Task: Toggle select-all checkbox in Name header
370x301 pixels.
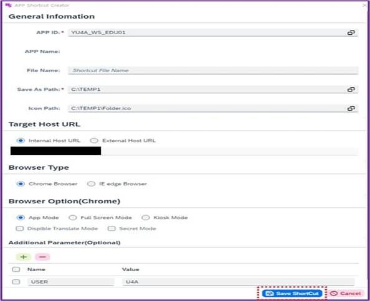Action: (16, 269)
